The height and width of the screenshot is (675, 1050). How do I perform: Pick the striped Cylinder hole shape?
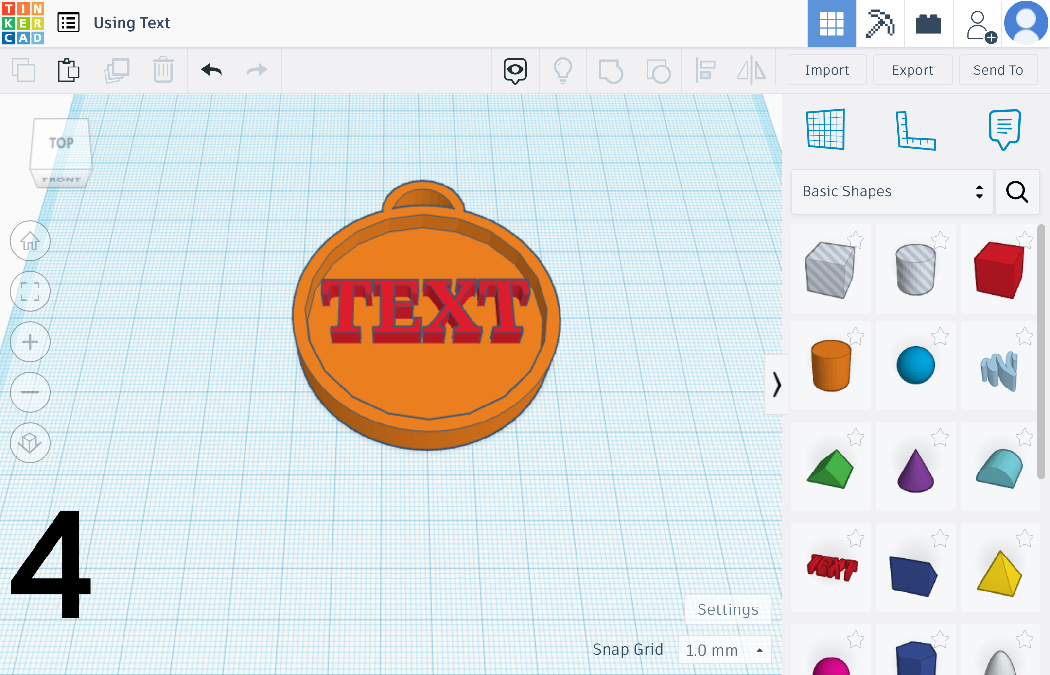(915, 269)
